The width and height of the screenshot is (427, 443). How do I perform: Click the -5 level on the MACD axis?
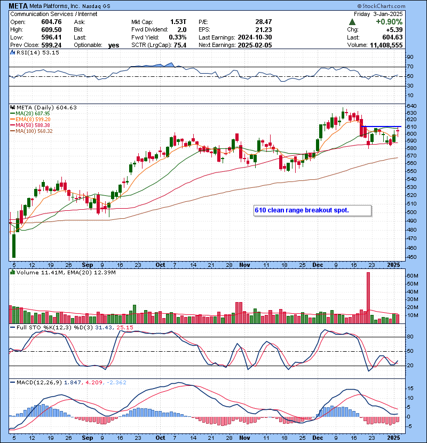click(410, 426)
